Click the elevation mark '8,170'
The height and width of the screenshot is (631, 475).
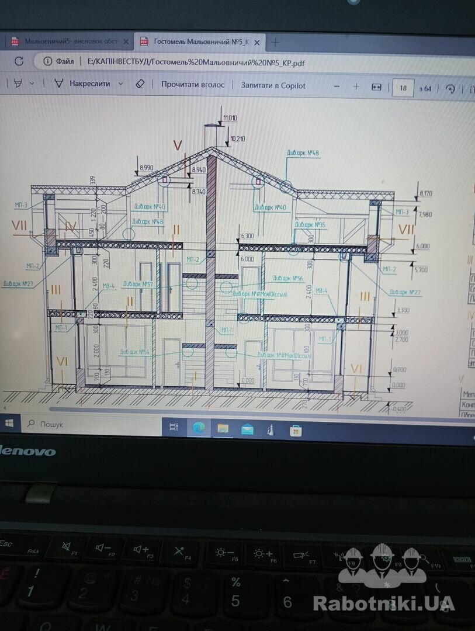point(426,193)
